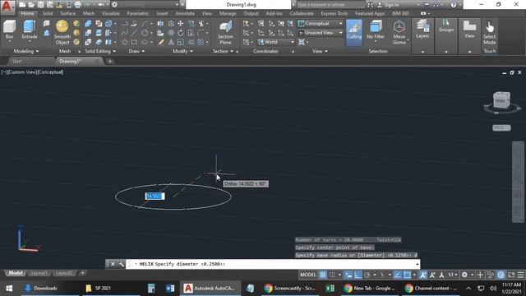Open the World coordinate system dropdown
Screen dimensions: 526x296
[276, 42]
